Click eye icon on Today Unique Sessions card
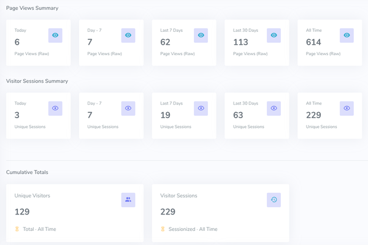The width and height of the screenshot is (368, 245). click(55, 108)
